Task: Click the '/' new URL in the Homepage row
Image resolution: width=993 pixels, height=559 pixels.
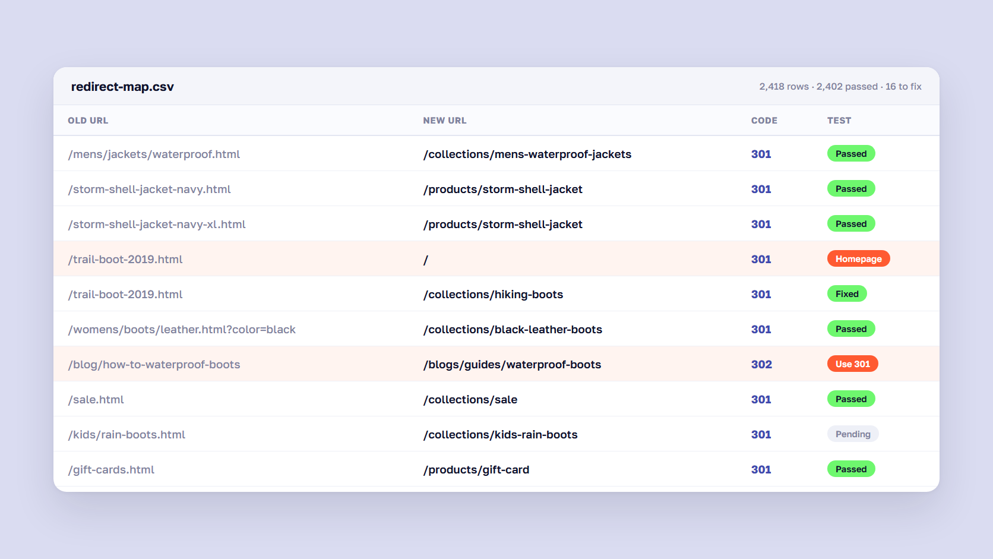Action: click(x=426, y=260)
